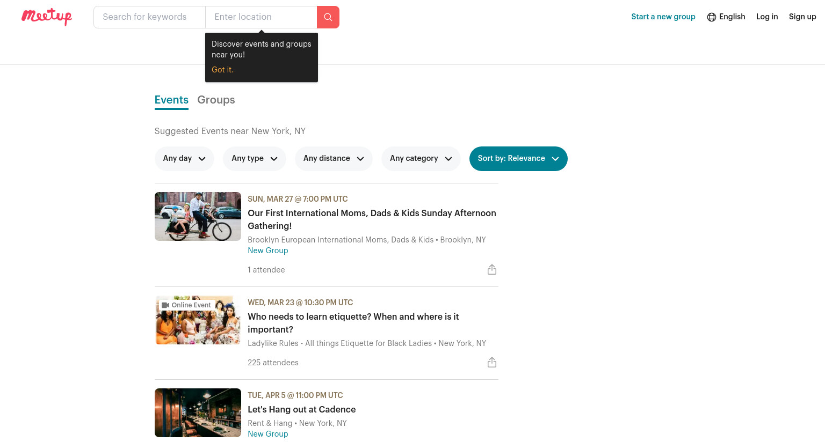
Task: Click Suggested Events near New York, NY heading
Action: pyautogui.click(x=230, y=131)
